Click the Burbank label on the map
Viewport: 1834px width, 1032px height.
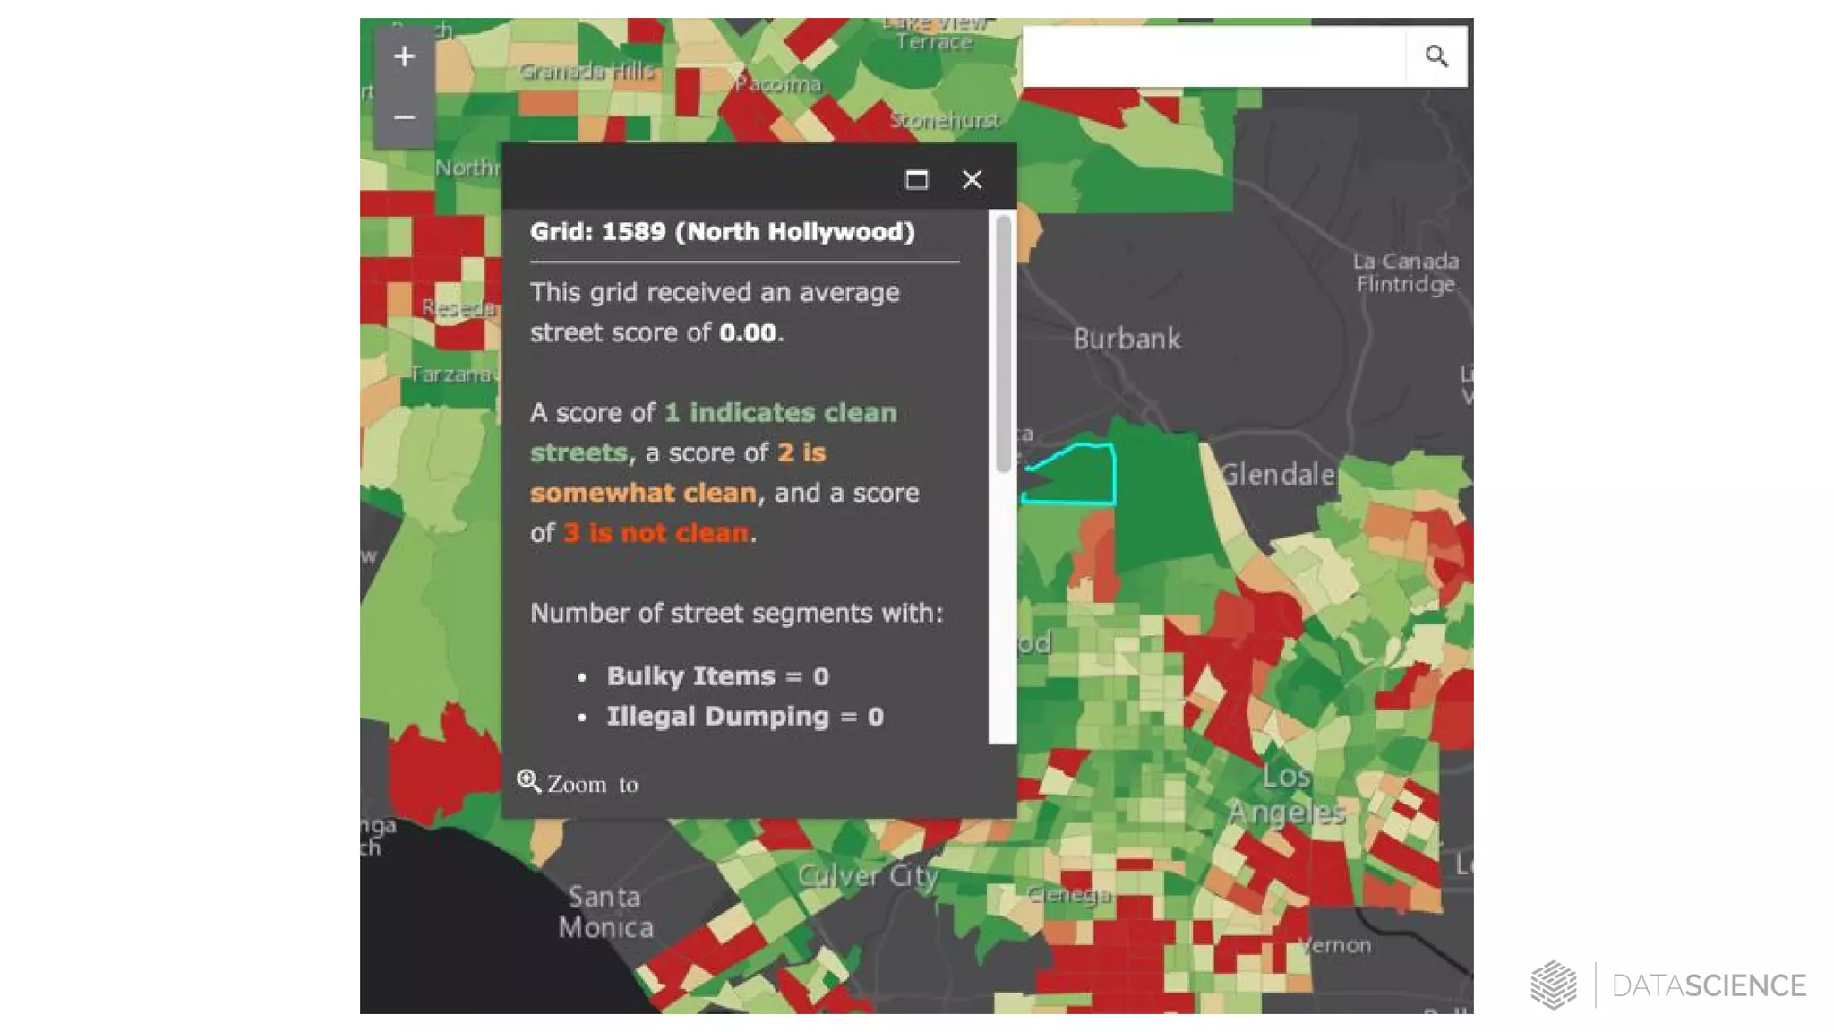[1127, 340]
